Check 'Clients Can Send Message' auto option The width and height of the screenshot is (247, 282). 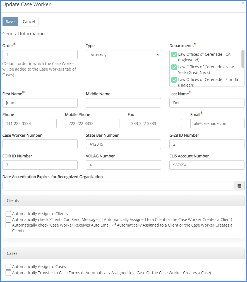coord(8,220)
